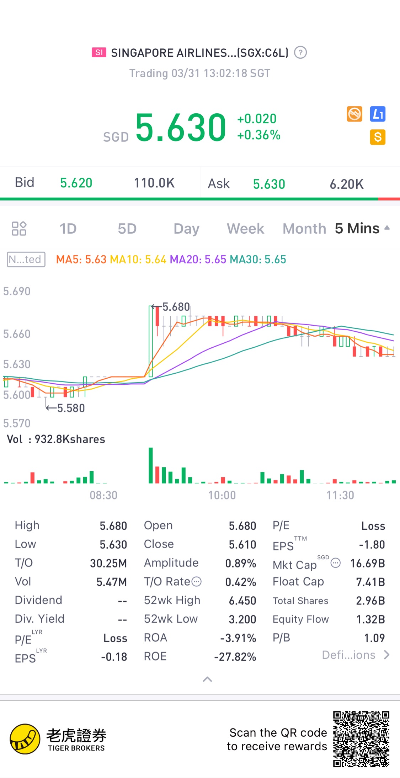Open the Defi...ions link
This screenshot has width=400, height=778.
point(356,655)
